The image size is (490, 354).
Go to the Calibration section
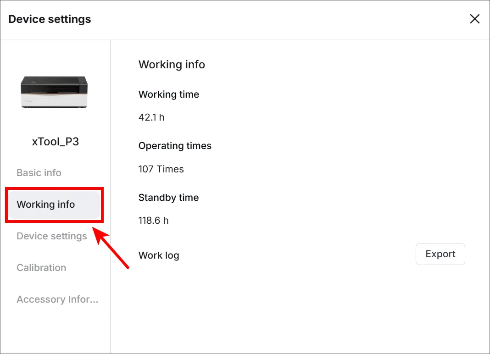[x=41, y=267]
